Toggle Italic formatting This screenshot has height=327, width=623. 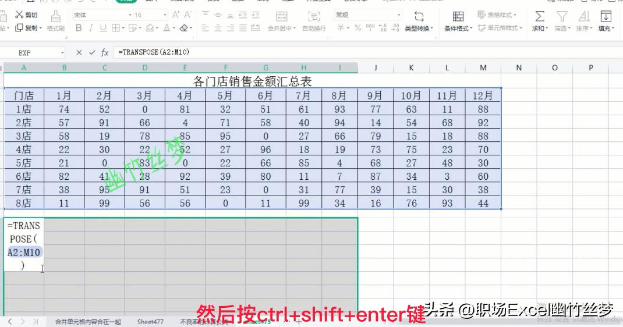point(91,28)
